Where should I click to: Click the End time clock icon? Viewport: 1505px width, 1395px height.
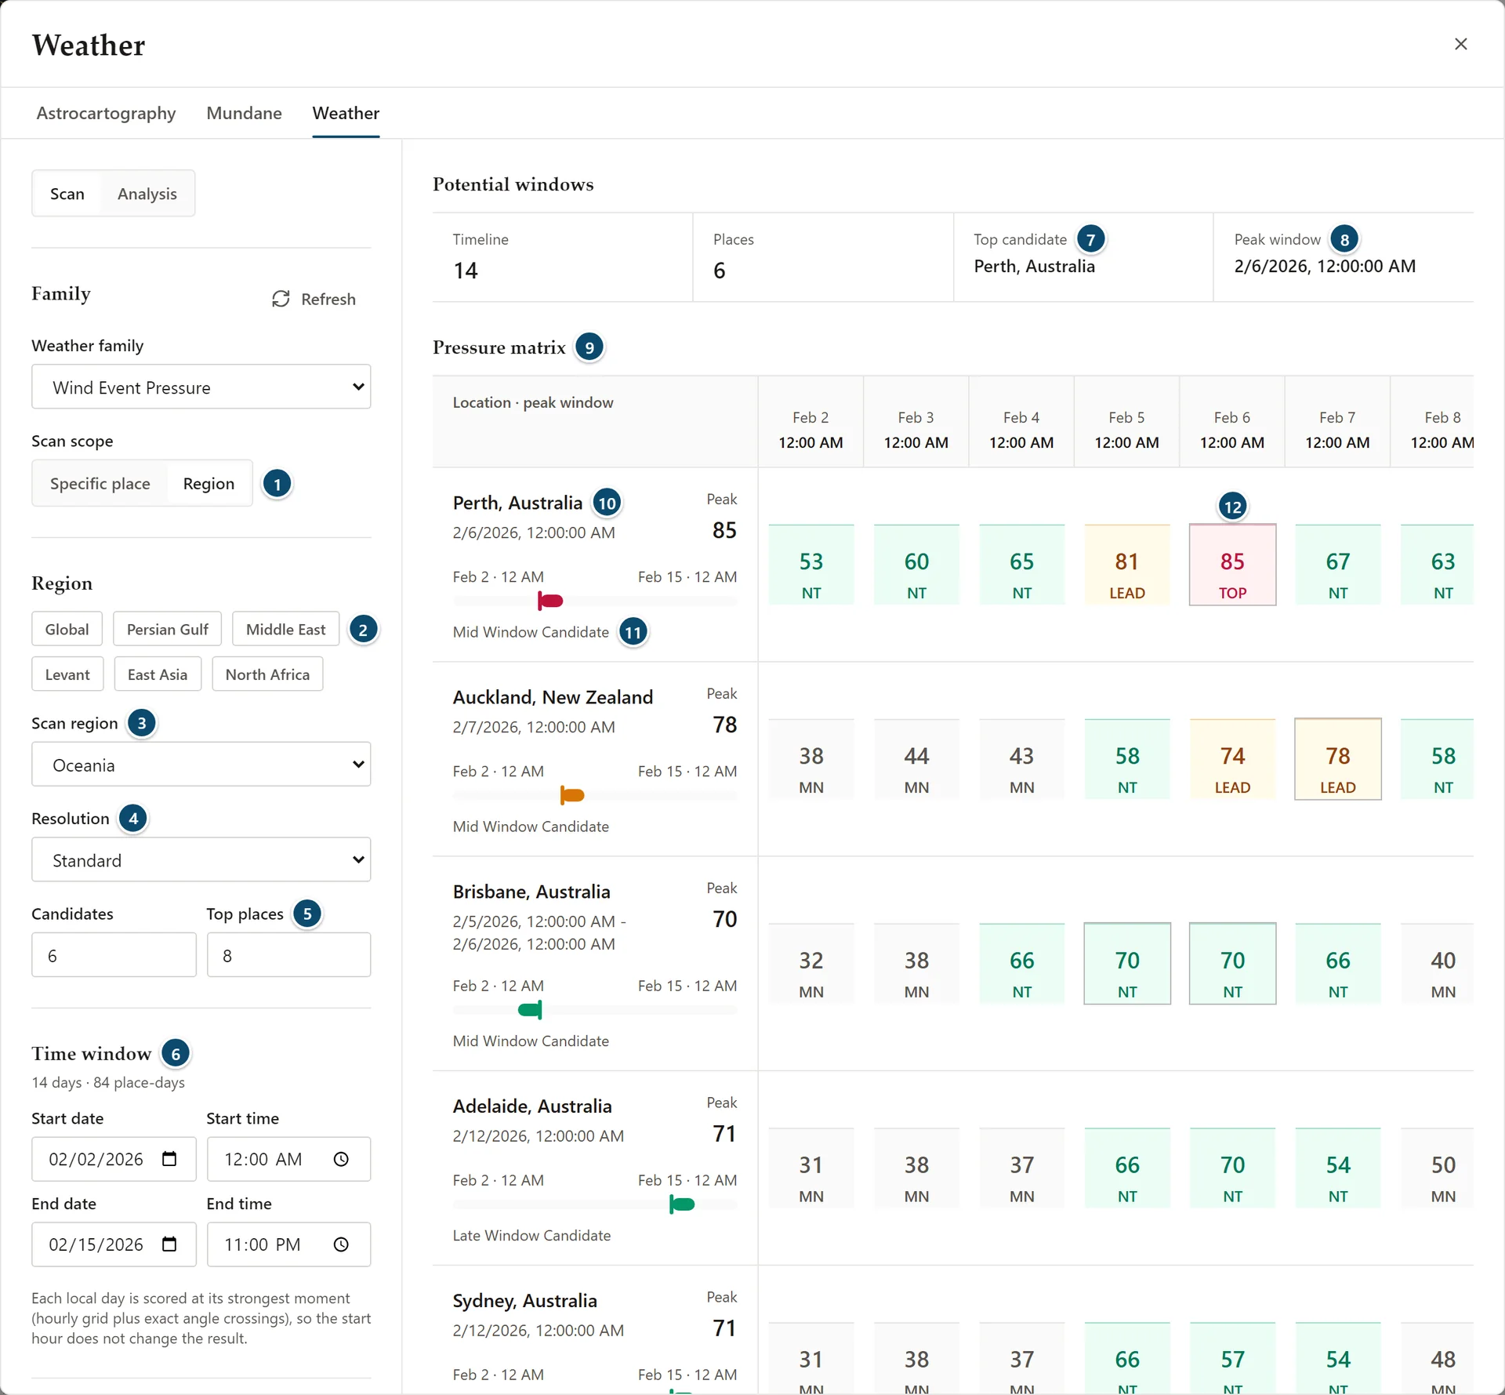click(341, 1244)
